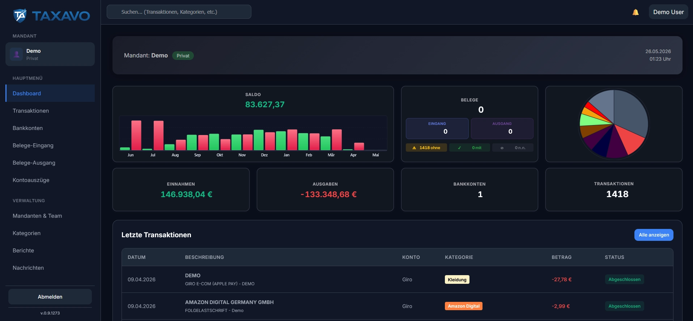Image resolution: width=693 pixels, height=321 pixels.
Task: Click Giro in the Amazon Digital row
Action: pyautogui.click(x=407, y=306)
